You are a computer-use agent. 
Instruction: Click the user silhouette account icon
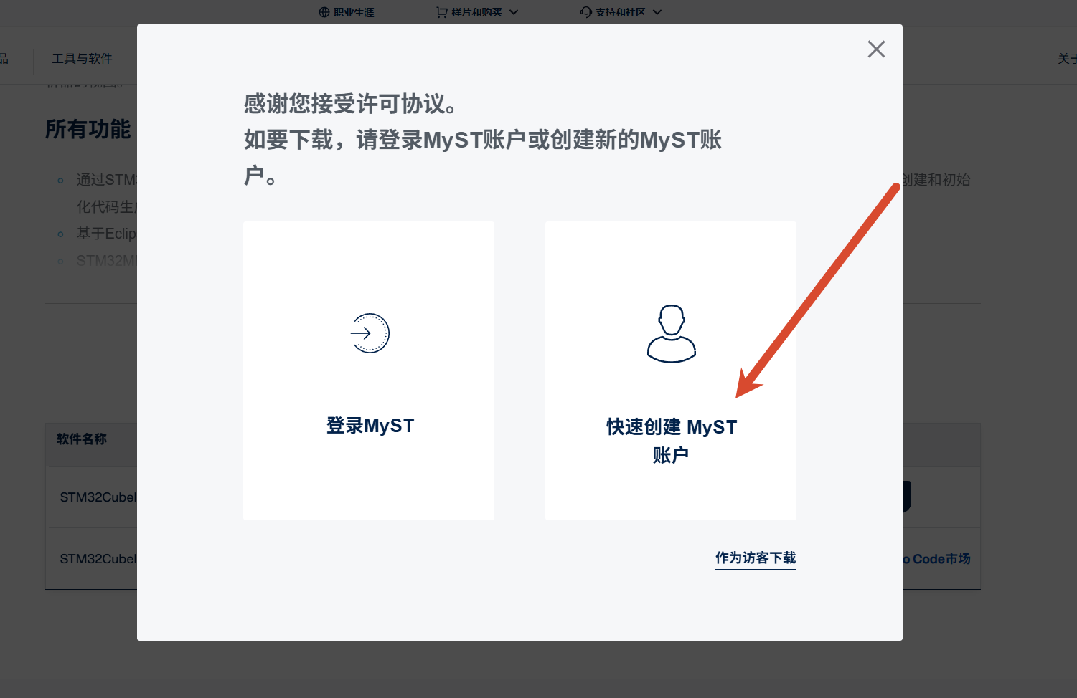(672, 333)
